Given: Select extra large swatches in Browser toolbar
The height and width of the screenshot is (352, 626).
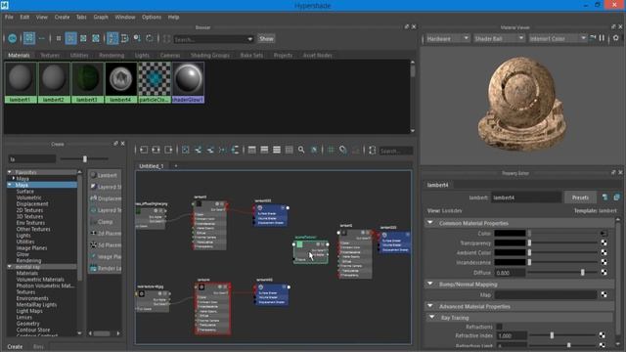Looking at the screenshot, I should coord(96,38).
